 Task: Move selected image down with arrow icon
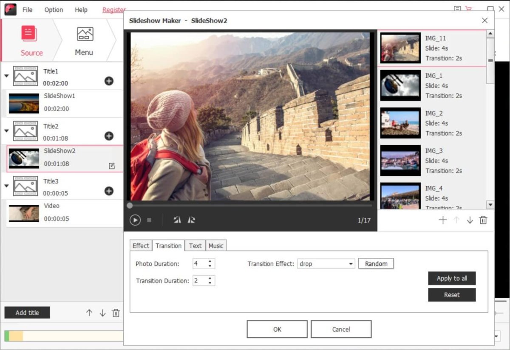(469, 220)
